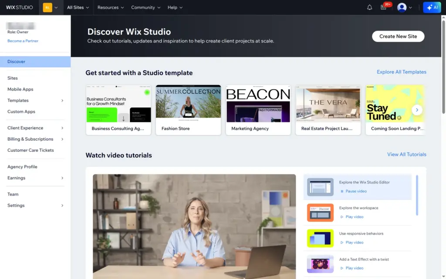Play the Use responsive behaviors video
This screenshot has height=279, width=446.
click(352, 242)
